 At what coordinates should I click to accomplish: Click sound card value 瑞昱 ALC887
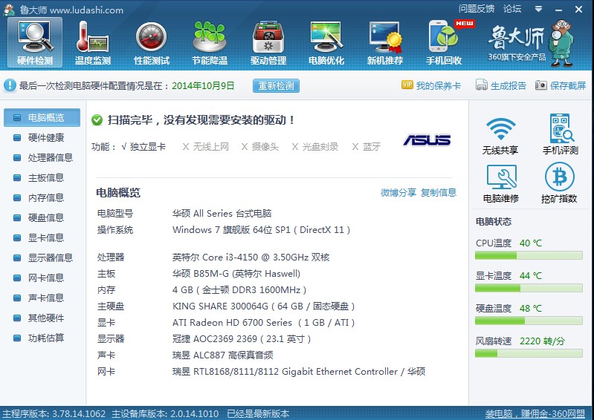[223, 355]
